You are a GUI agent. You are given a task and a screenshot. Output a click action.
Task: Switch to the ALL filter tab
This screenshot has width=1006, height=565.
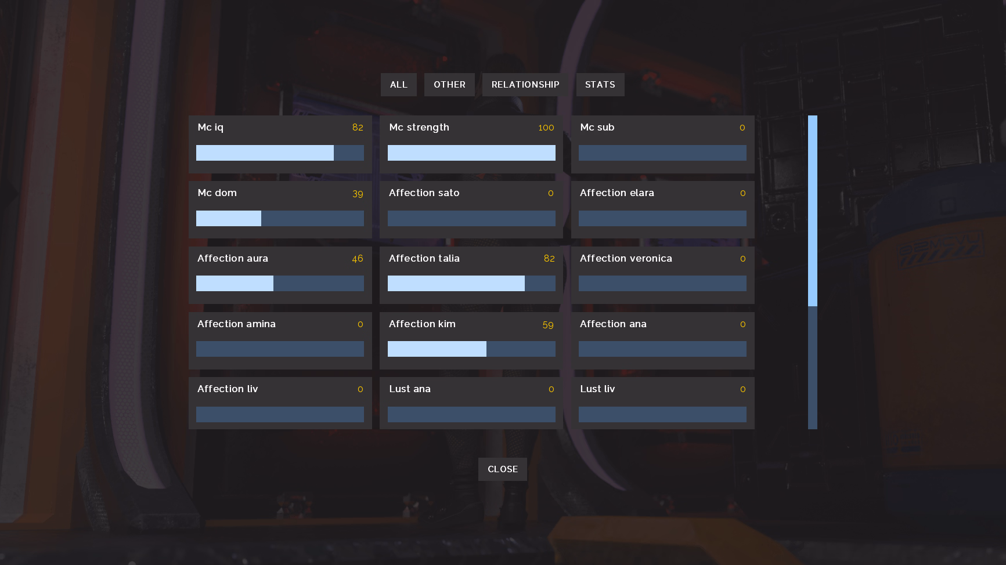pos(398,85)
